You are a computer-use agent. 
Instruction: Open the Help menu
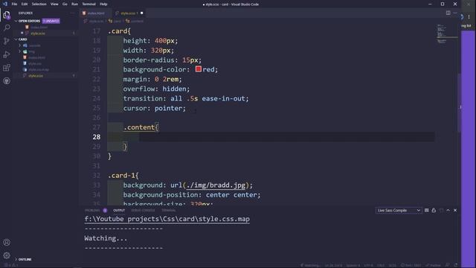(x=103, y=4)
